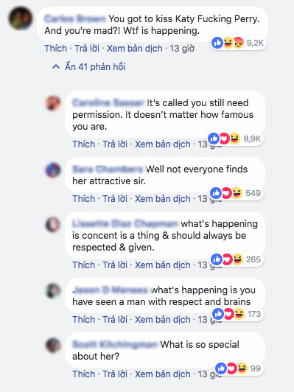Open the top commenter's profile picture

20,18
